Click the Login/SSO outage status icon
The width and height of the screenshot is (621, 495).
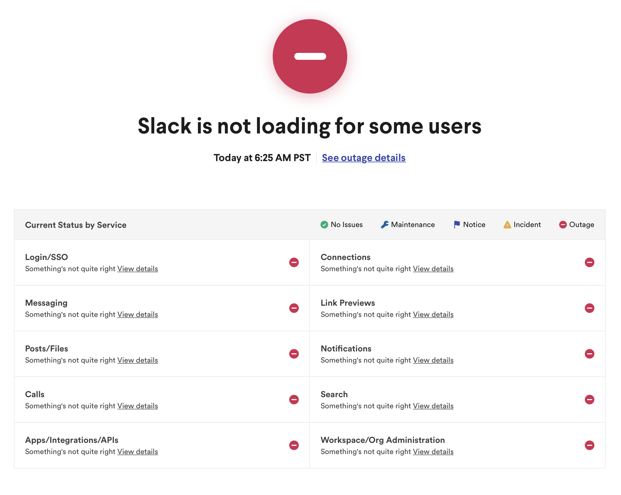pyautogui.click(x=294, y=262)
